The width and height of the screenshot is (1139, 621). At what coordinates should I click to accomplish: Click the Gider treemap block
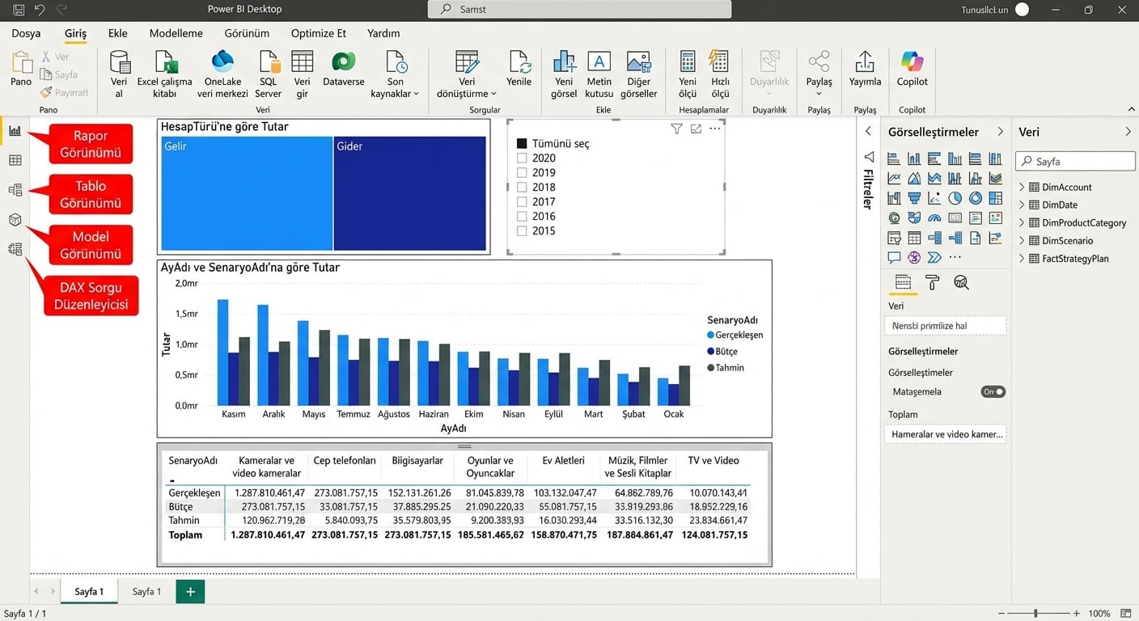click(x=410, y=193)
